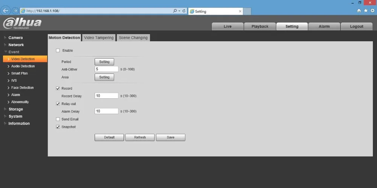Switch to the Playback tab
The height and width of the screenshot is (188, 377).
(260, 26)
